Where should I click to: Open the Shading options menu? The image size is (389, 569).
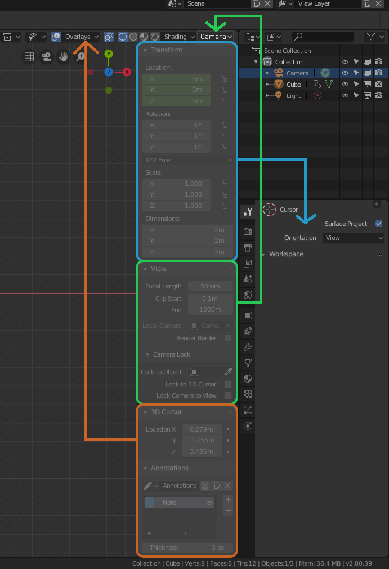point(178,37)
